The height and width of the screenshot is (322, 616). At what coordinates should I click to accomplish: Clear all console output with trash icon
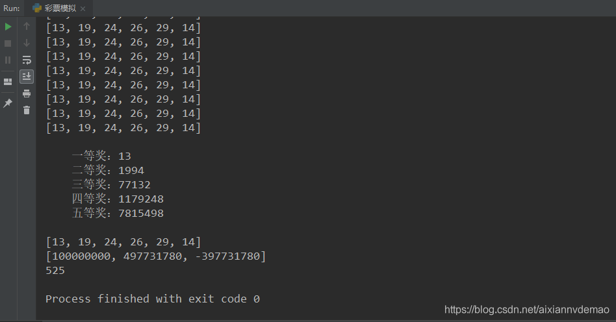[27, 110]
